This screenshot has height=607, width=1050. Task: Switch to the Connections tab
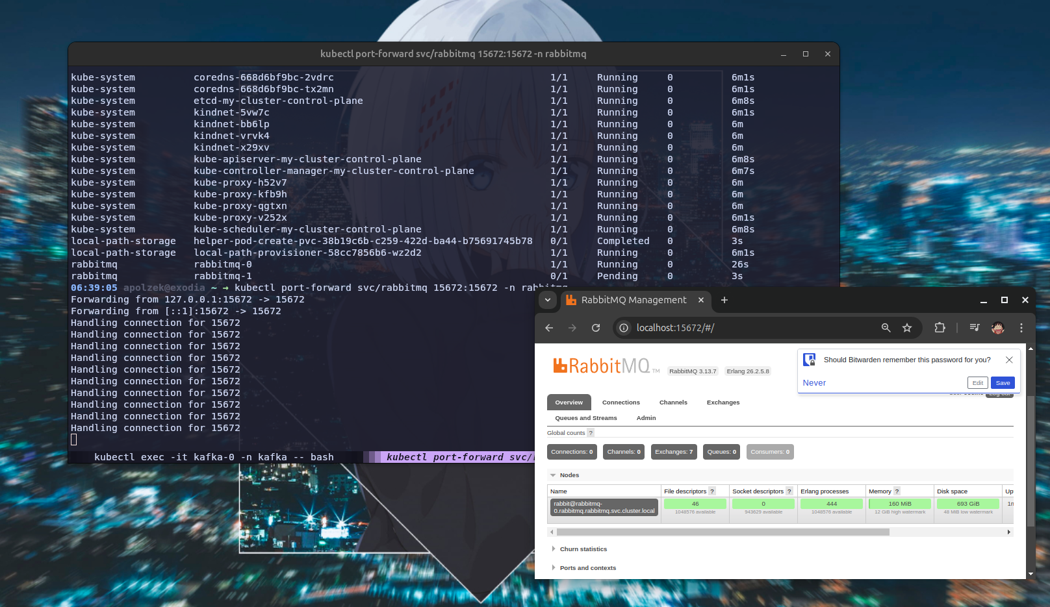(621, 403)
